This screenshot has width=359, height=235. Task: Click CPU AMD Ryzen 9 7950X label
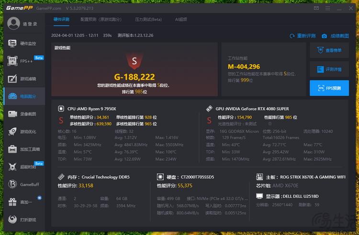coord(91,109)
